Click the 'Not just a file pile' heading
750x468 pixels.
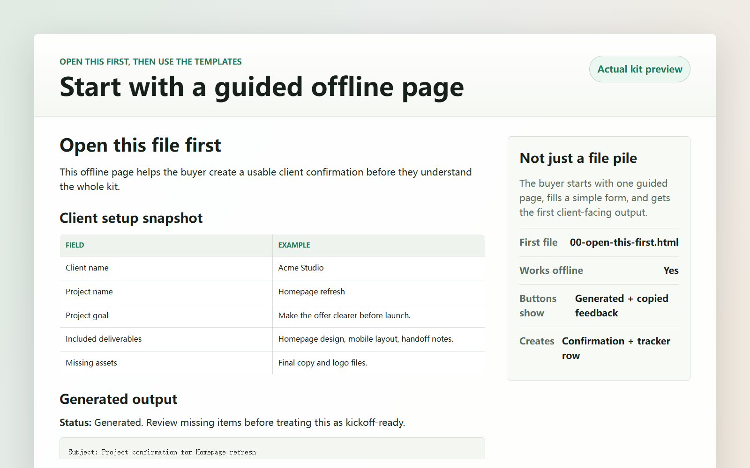tap(578, 158)
